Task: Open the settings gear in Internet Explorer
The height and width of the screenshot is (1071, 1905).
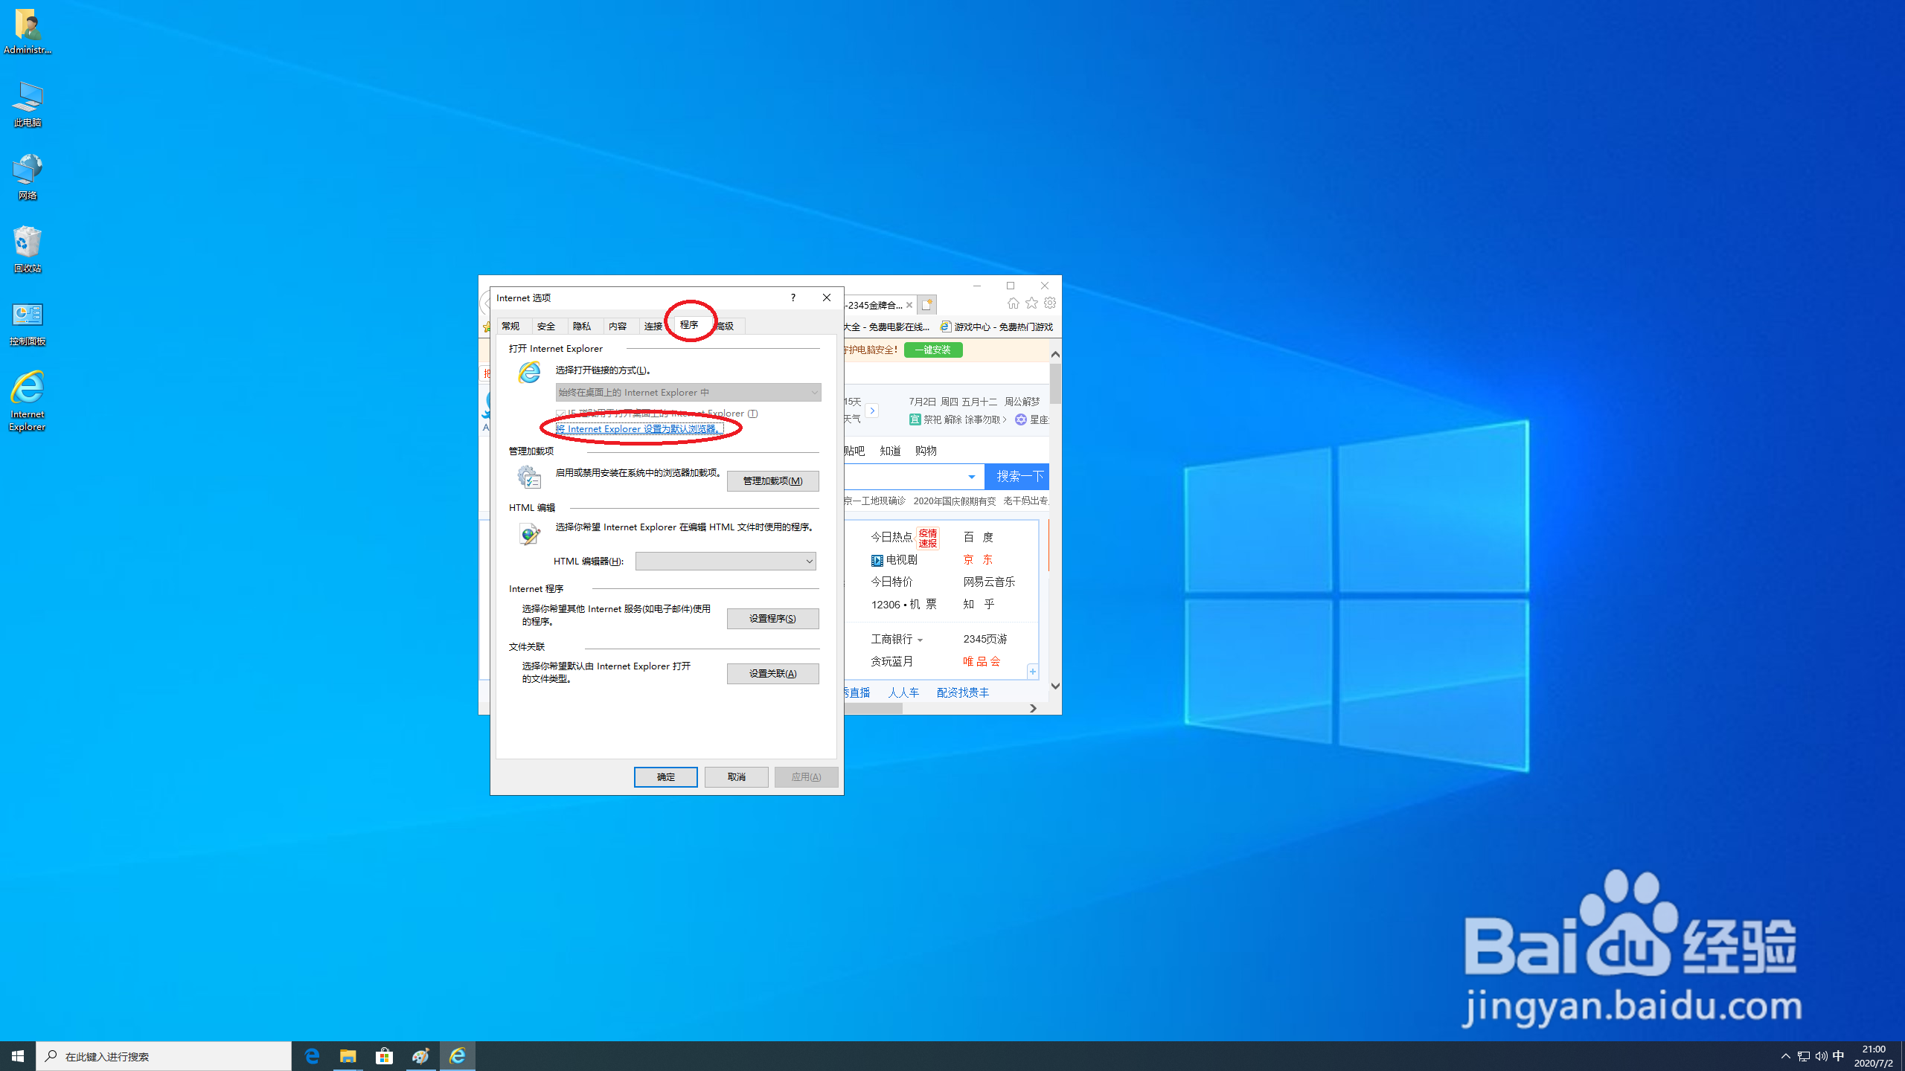Action: pos(1050,303)
